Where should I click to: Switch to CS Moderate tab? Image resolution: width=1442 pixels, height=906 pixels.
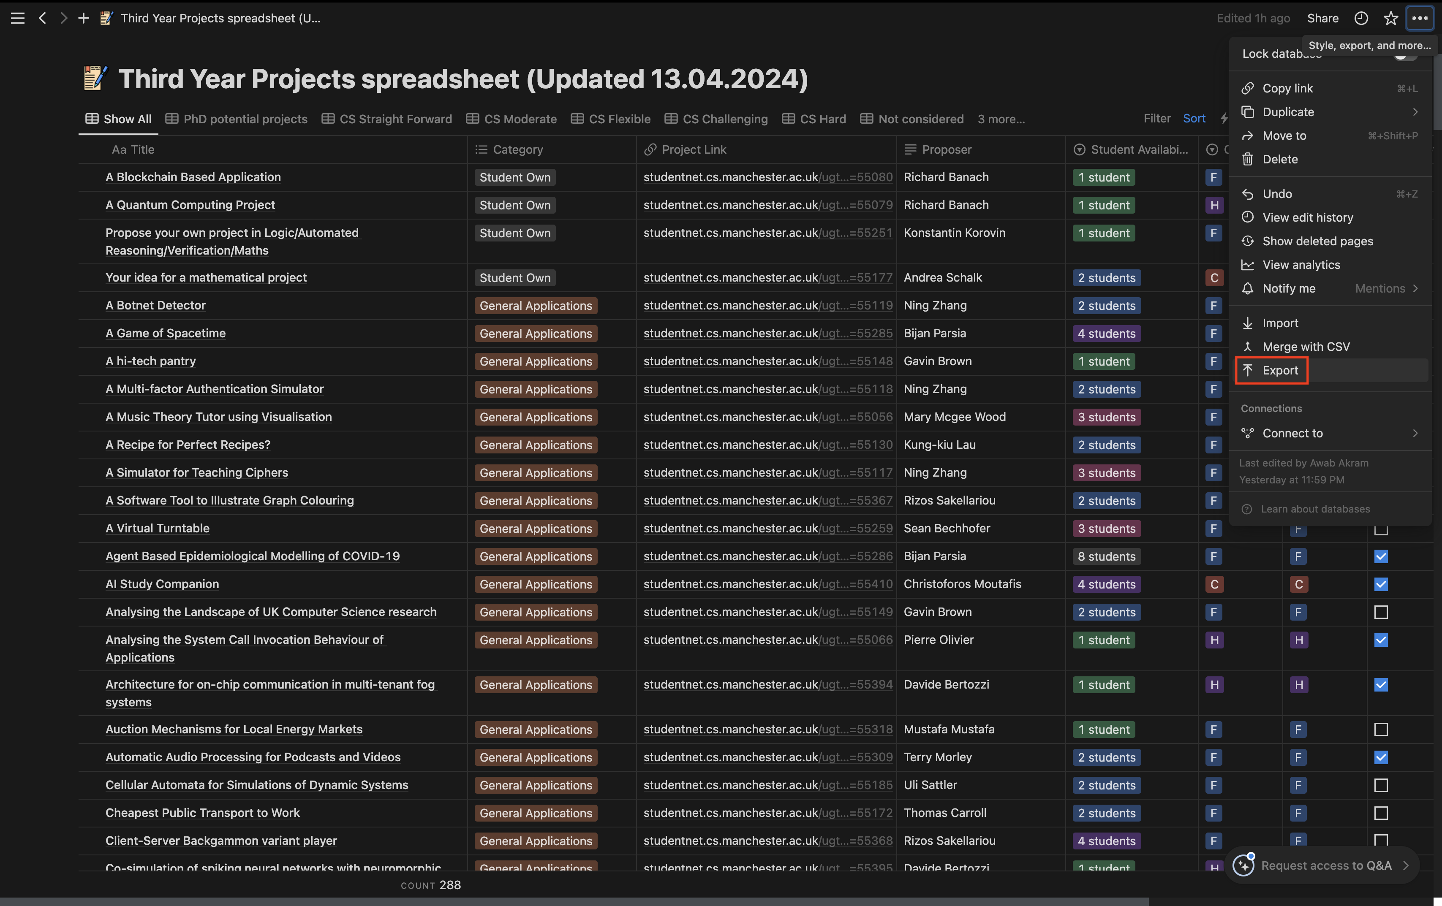(512, 119)
